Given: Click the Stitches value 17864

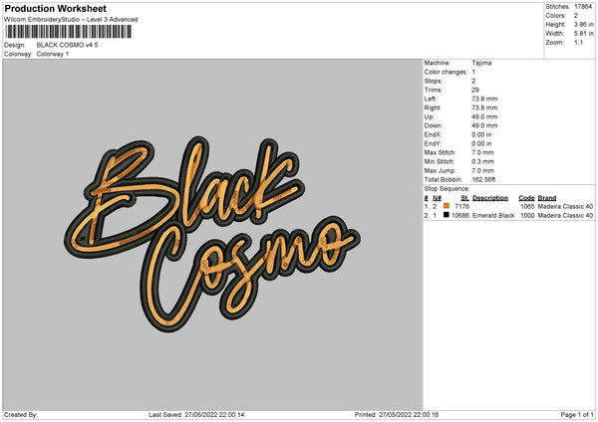Looking at the screenshot, I should (x=583, y=7).
